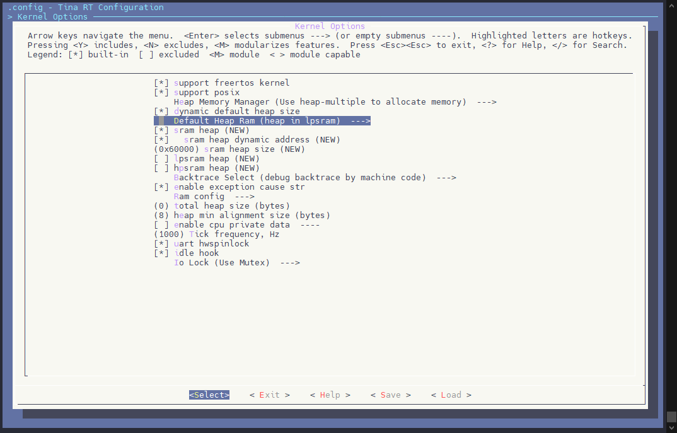The image size is (677, 433).
Task: Edit the sram heap size value
Action: 229,149
